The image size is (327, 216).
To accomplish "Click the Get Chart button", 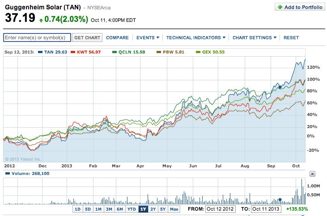I will (87, 37).
